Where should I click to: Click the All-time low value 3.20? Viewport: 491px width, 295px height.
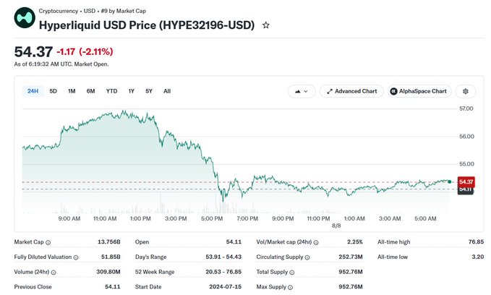pyautogui.click(x=478, y=257)
